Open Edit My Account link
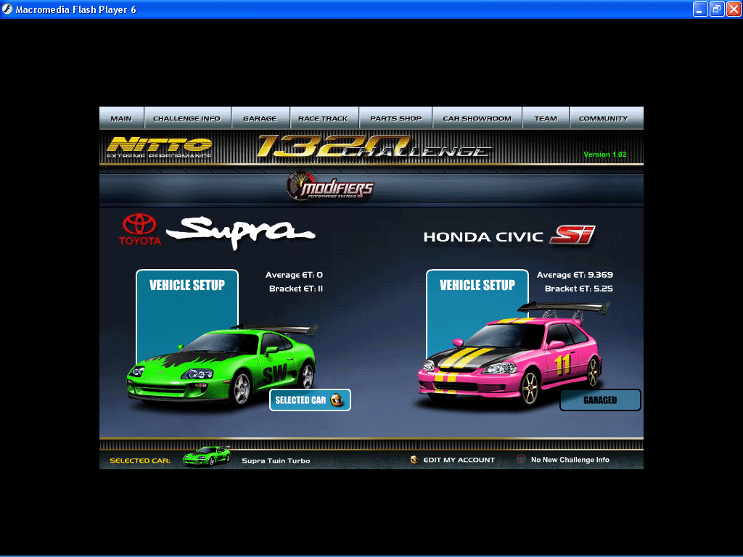This screenshot has width=743, height=557. (459, 460)
